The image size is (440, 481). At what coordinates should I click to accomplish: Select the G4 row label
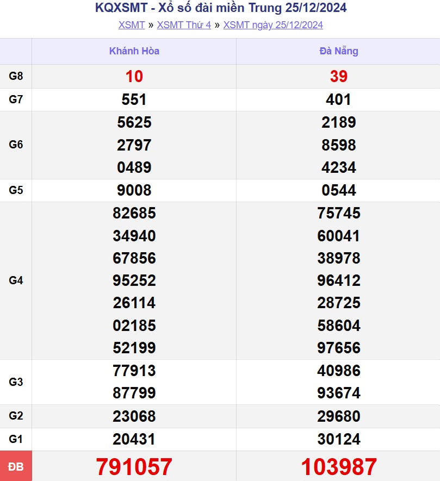point(16,280)
